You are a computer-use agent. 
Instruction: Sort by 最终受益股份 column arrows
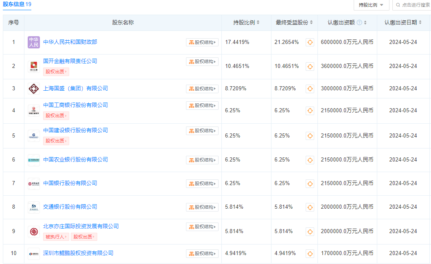click(x=311, y=22)
